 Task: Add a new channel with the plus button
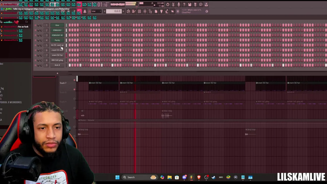[57, 74]
